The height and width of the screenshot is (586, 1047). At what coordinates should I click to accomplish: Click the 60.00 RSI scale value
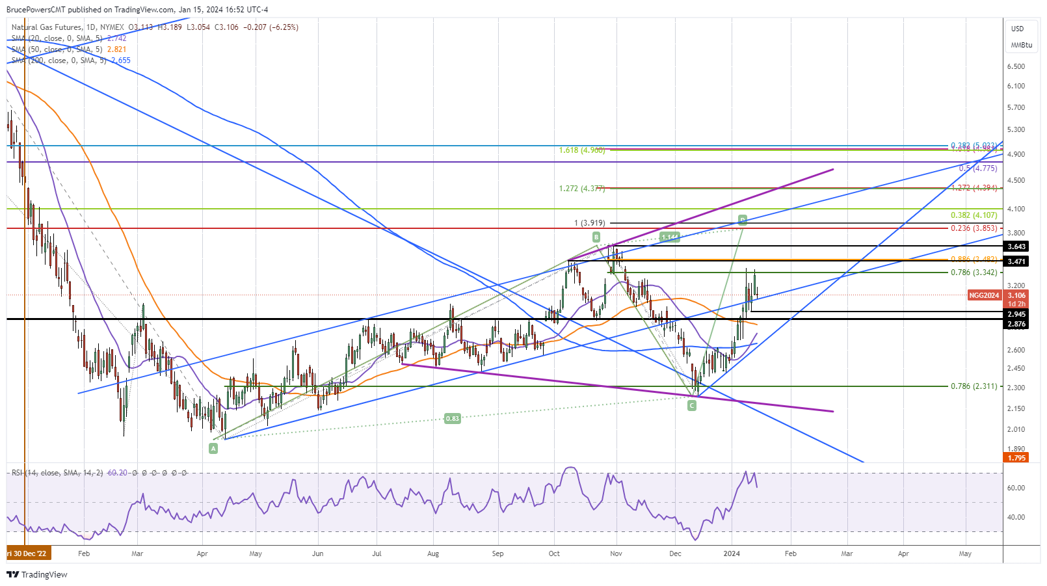click(1016, 488)
